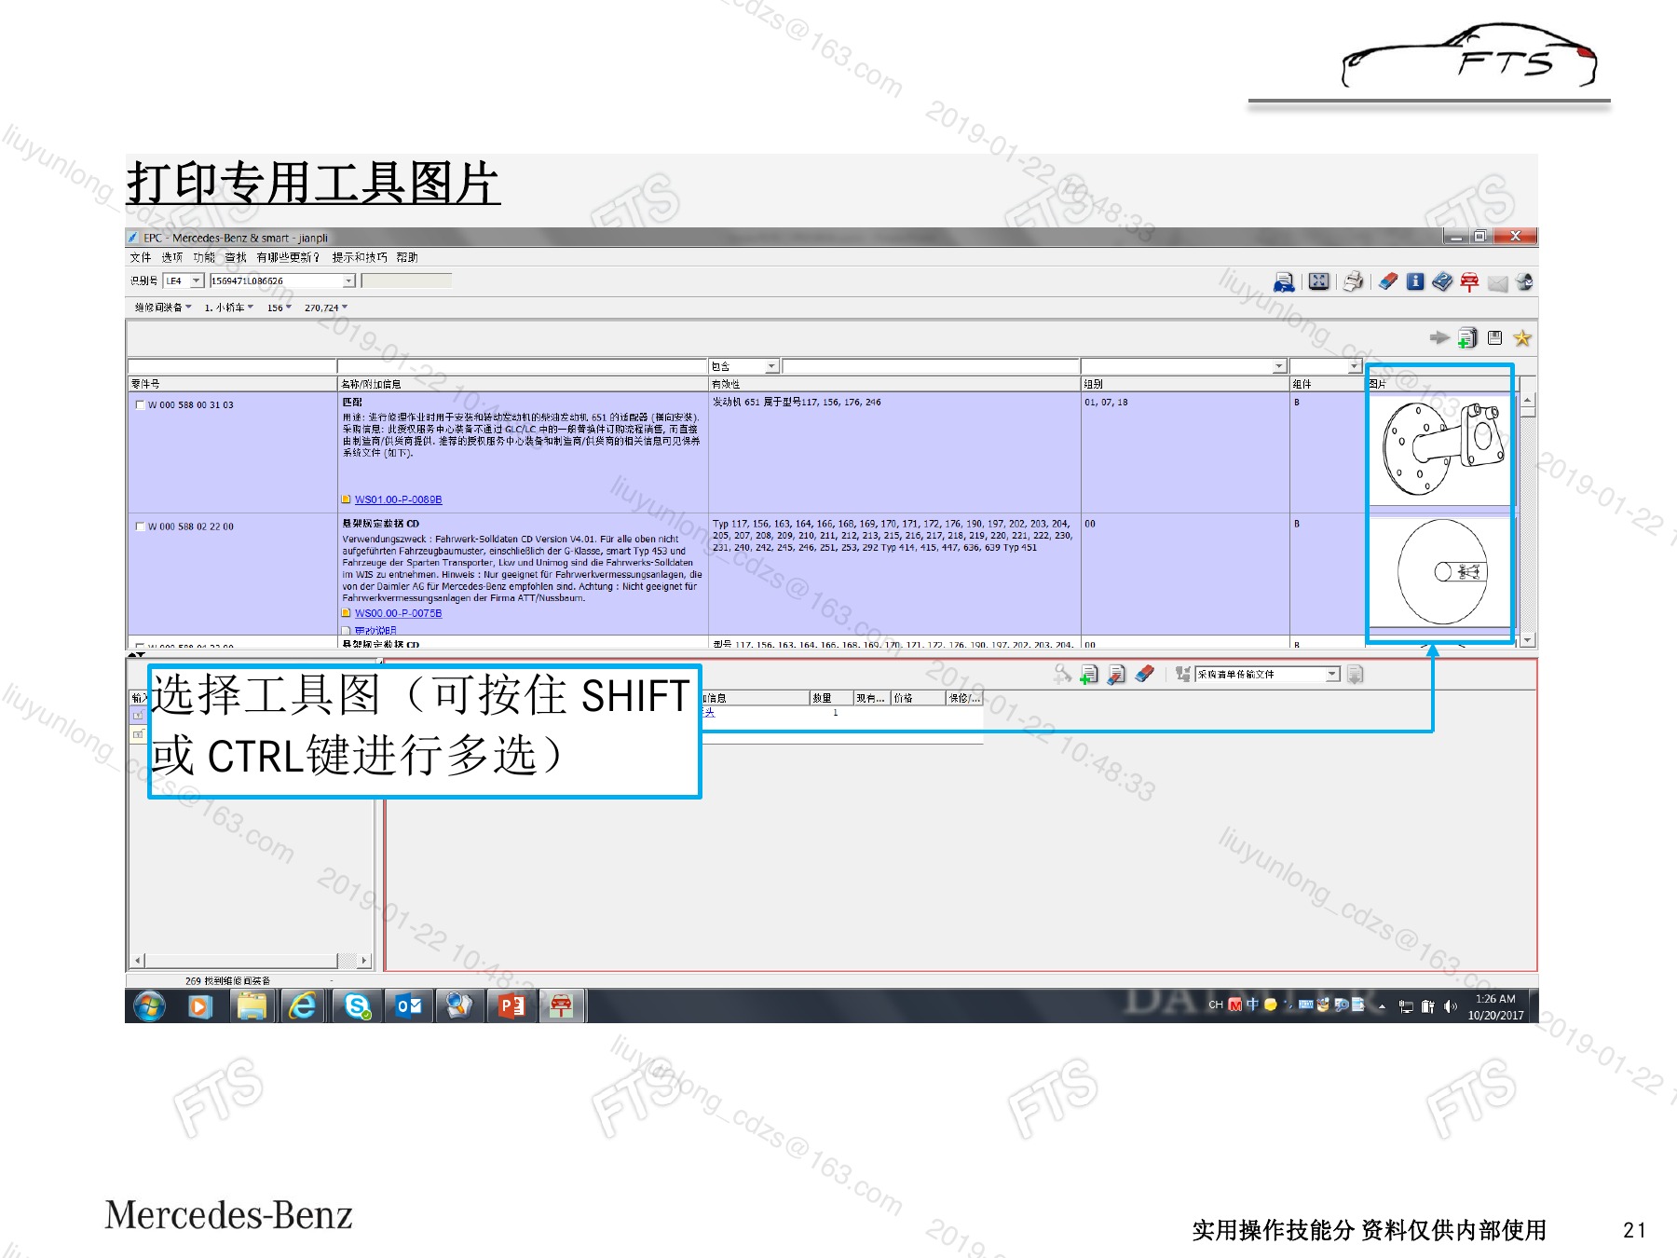Click the transfer icon left of the 采购清单传输文件 dropdown
The height and width of the screenshot is (1258, 1677).
point(1183,674)
